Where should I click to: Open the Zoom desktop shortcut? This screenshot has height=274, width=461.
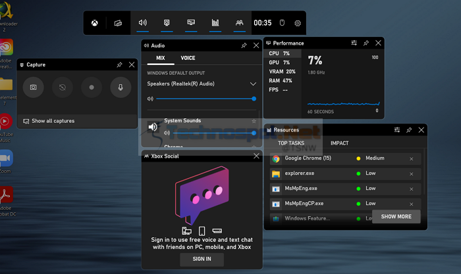pos(6,162)
